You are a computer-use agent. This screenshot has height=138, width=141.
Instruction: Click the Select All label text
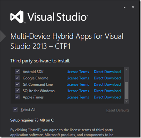[x=28, y=109]
